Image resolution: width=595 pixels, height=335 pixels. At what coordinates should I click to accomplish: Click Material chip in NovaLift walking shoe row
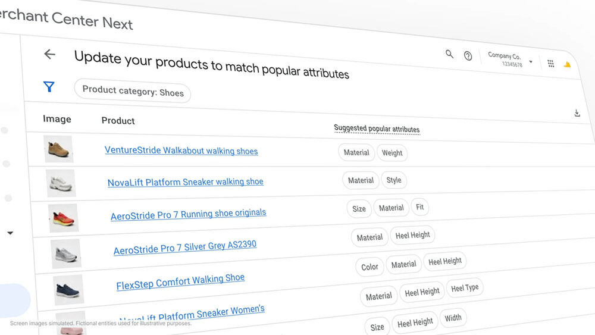[x=361, y=180]
